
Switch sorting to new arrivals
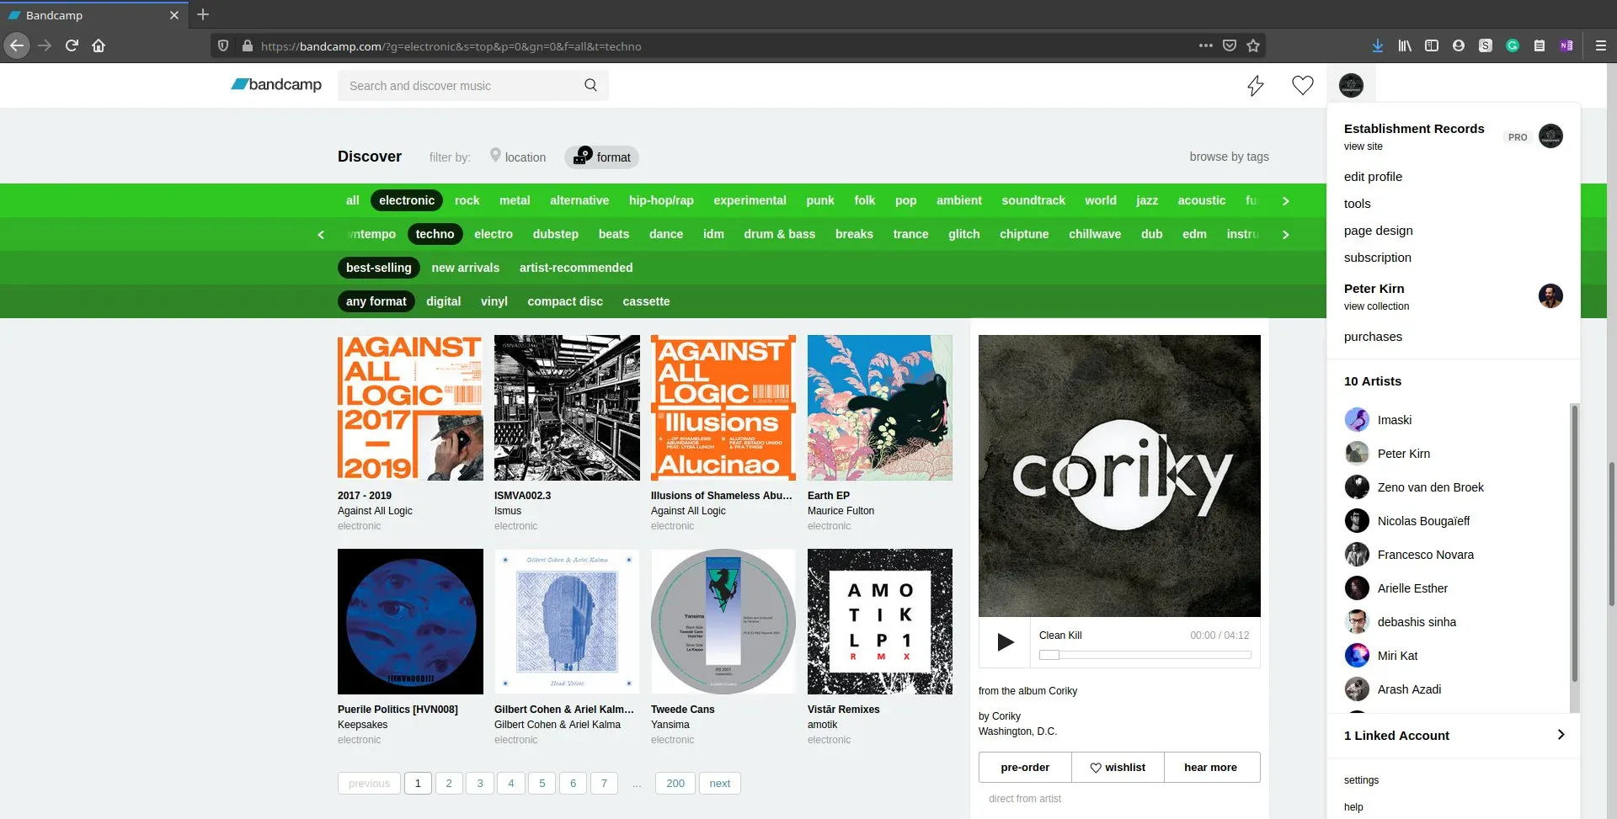point(466,268)
